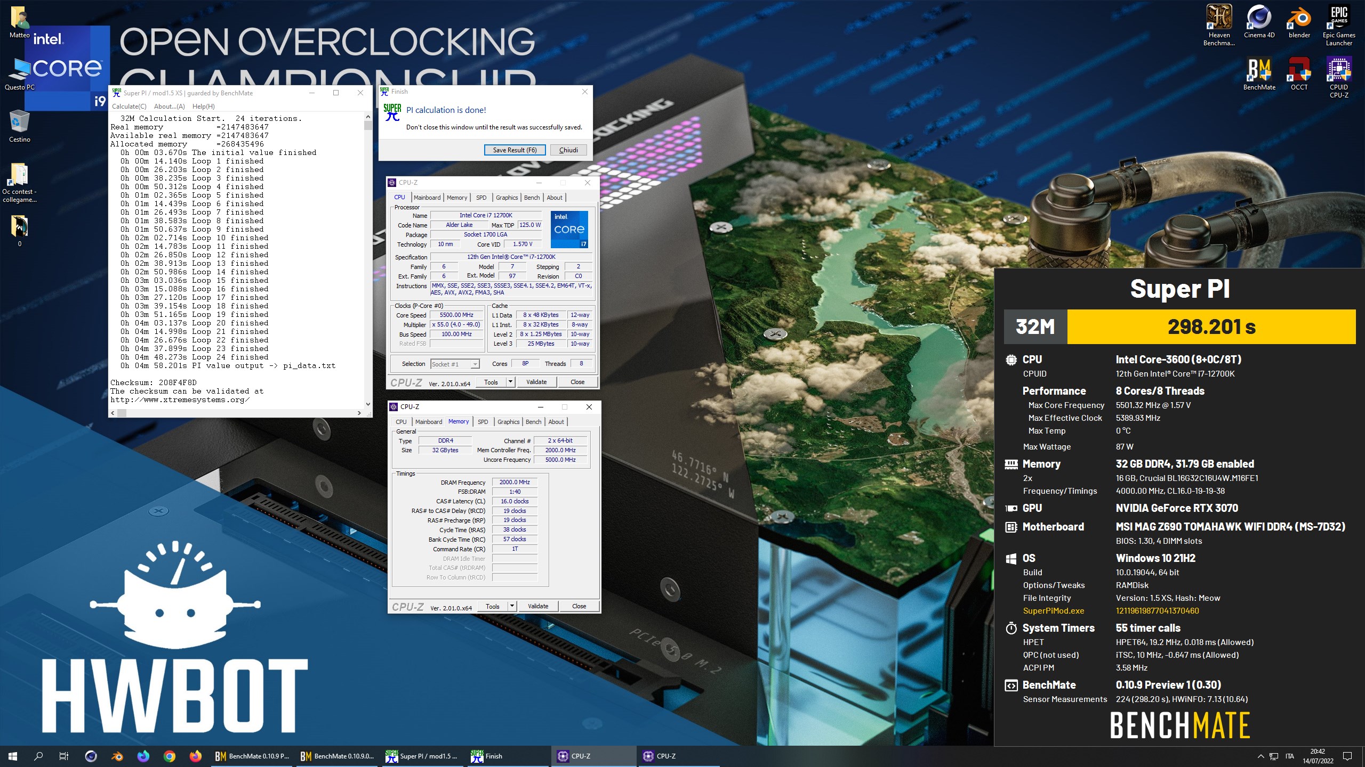Click Validate in top CPU-Z window

pyautogui.click(x=536, y=382)
